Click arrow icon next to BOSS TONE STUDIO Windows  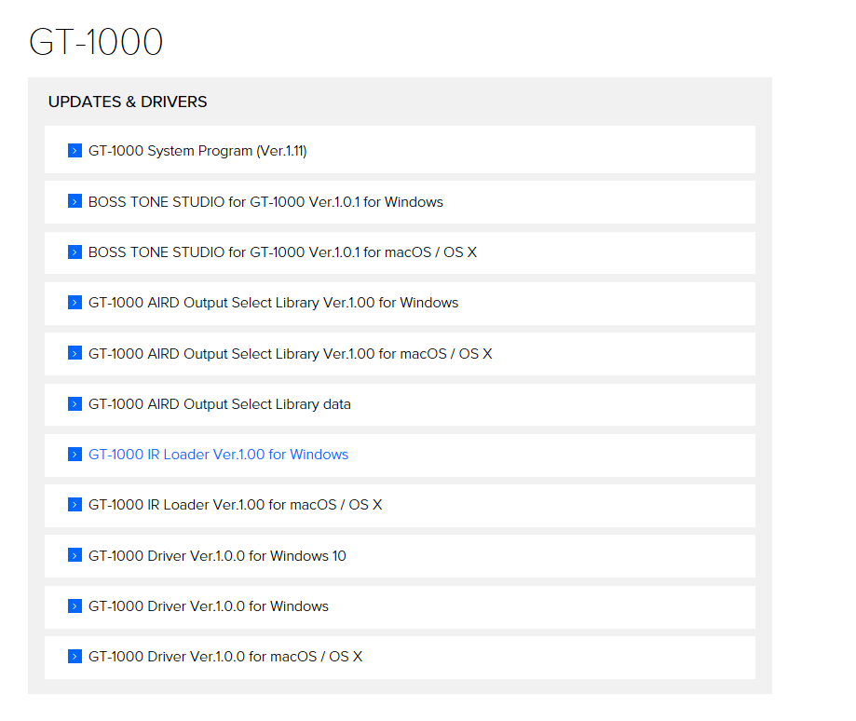[75, 201]
